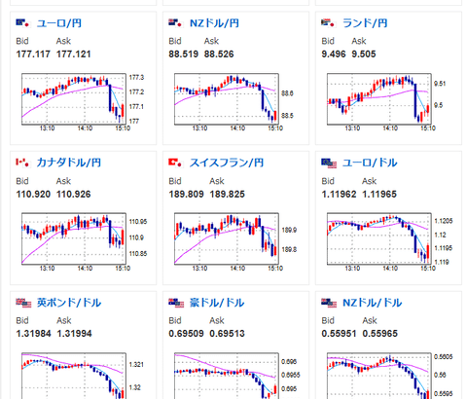Open the カナダドル/円 currency pair link

pos(69,163)
